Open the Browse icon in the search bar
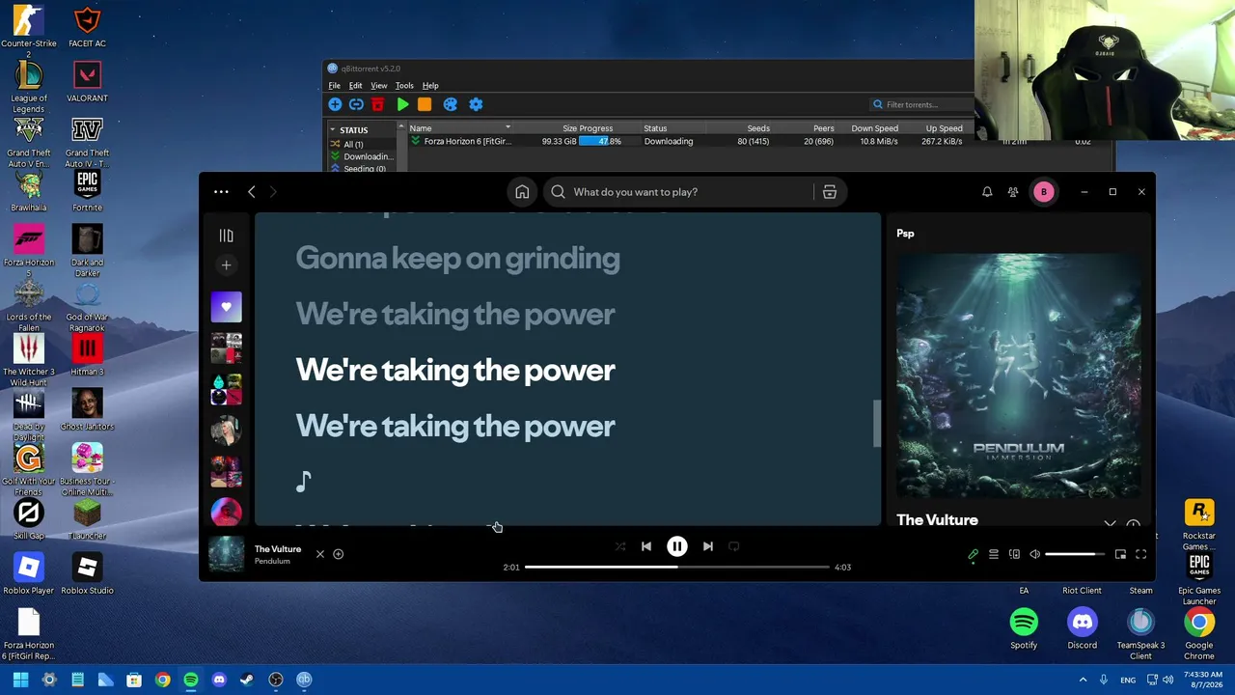This screenshot has width=1235, height=695. pyautogui.click(x=829, y=192)
